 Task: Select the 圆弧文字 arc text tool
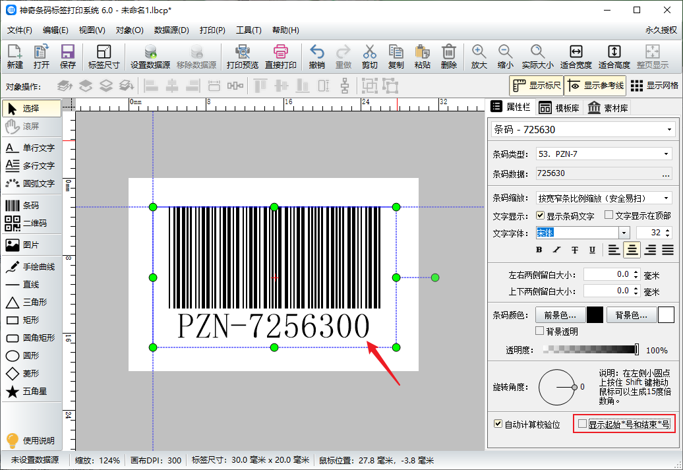pos(31,184)
